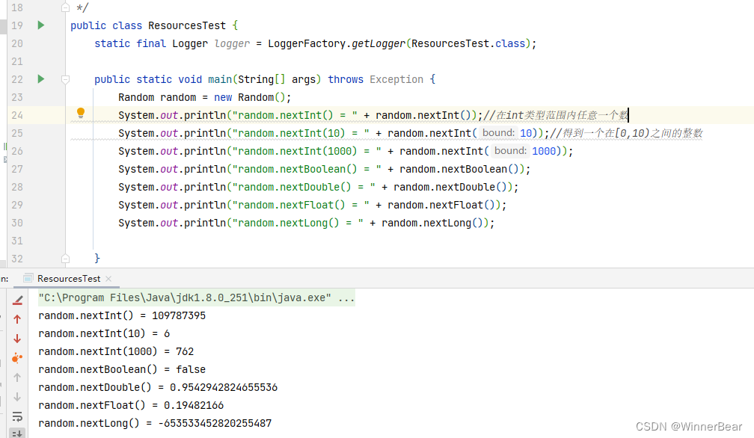Collapse the main method fold marker at line 22
The width and height of the screenshot is (754, 438).
(65, 79)
